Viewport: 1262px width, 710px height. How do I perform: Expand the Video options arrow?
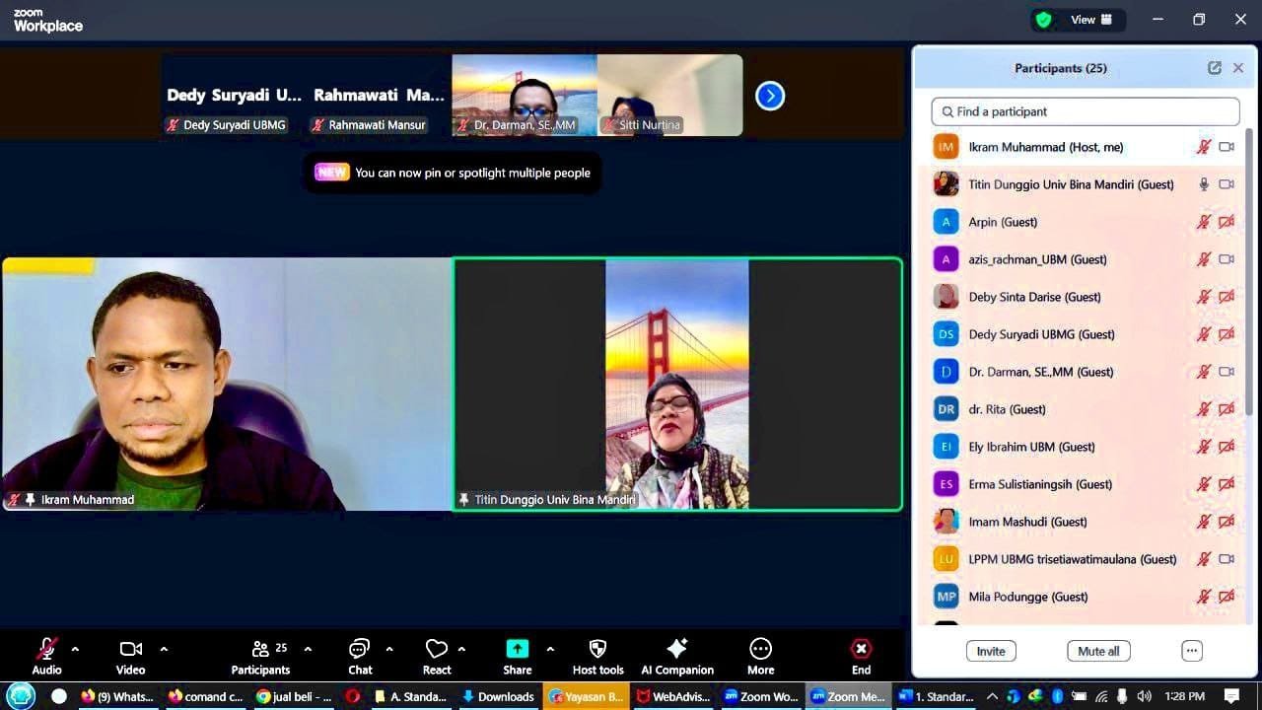click(164, 649)
